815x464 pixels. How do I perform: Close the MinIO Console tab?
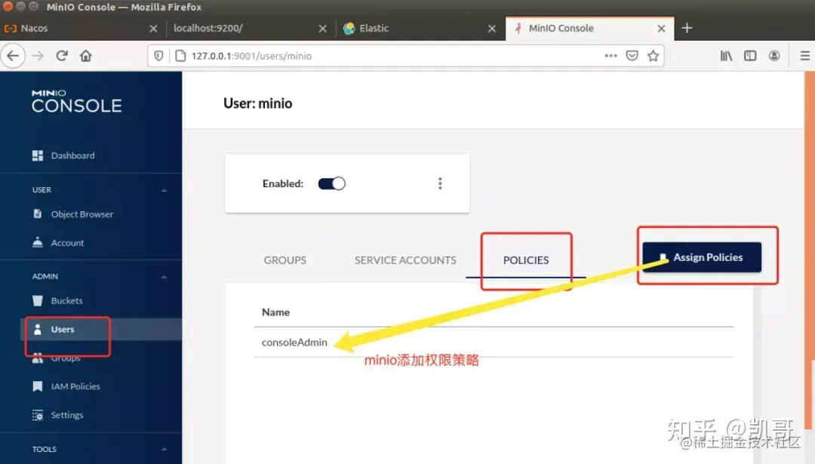tap(662, 29)
